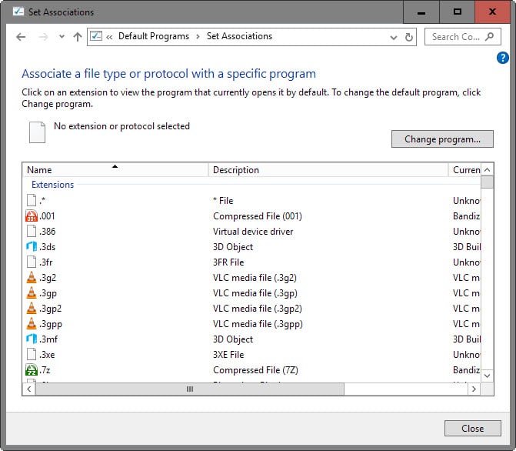The image size is (516, 451).
Task: Click the Change program button
Action: [442, 139]
